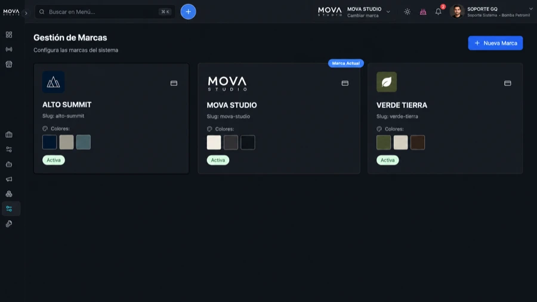Screen dimensions: 537x302
Task: Open the MOVA STUDIO brand switcher dropdown
Action: pos(354,12)
